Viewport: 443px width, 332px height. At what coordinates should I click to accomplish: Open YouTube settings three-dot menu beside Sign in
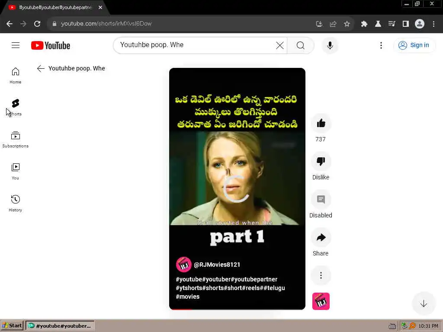[381, 45]
